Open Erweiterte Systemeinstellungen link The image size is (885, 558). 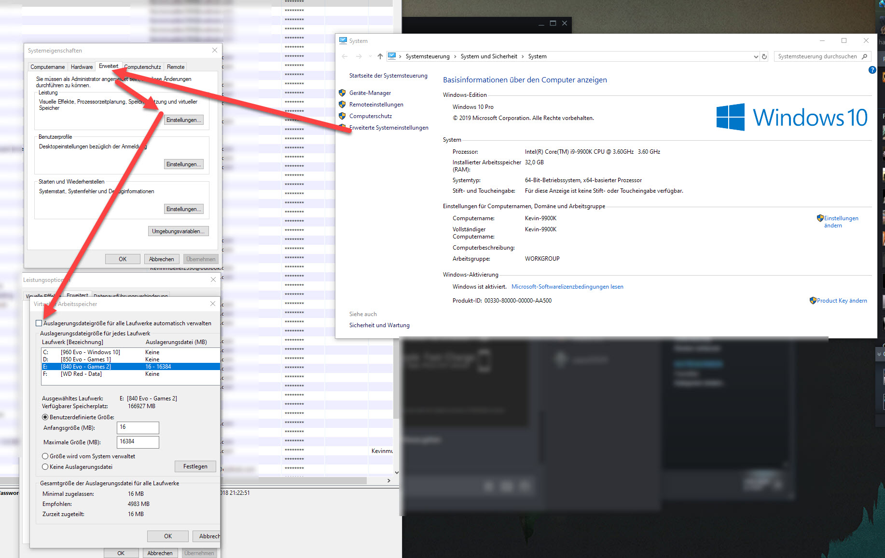[x=389, y=128]
